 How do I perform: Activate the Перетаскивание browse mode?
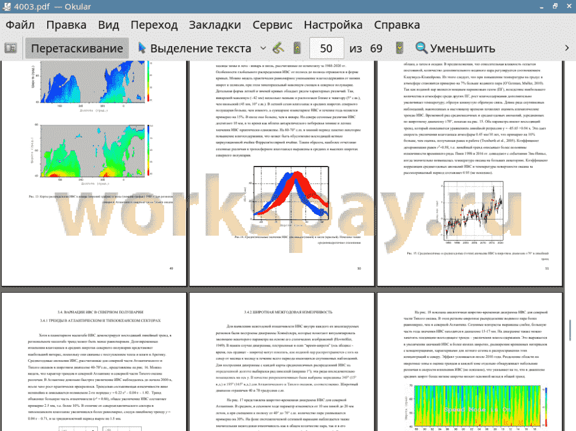pyautogui.click(x=77, y=48)
